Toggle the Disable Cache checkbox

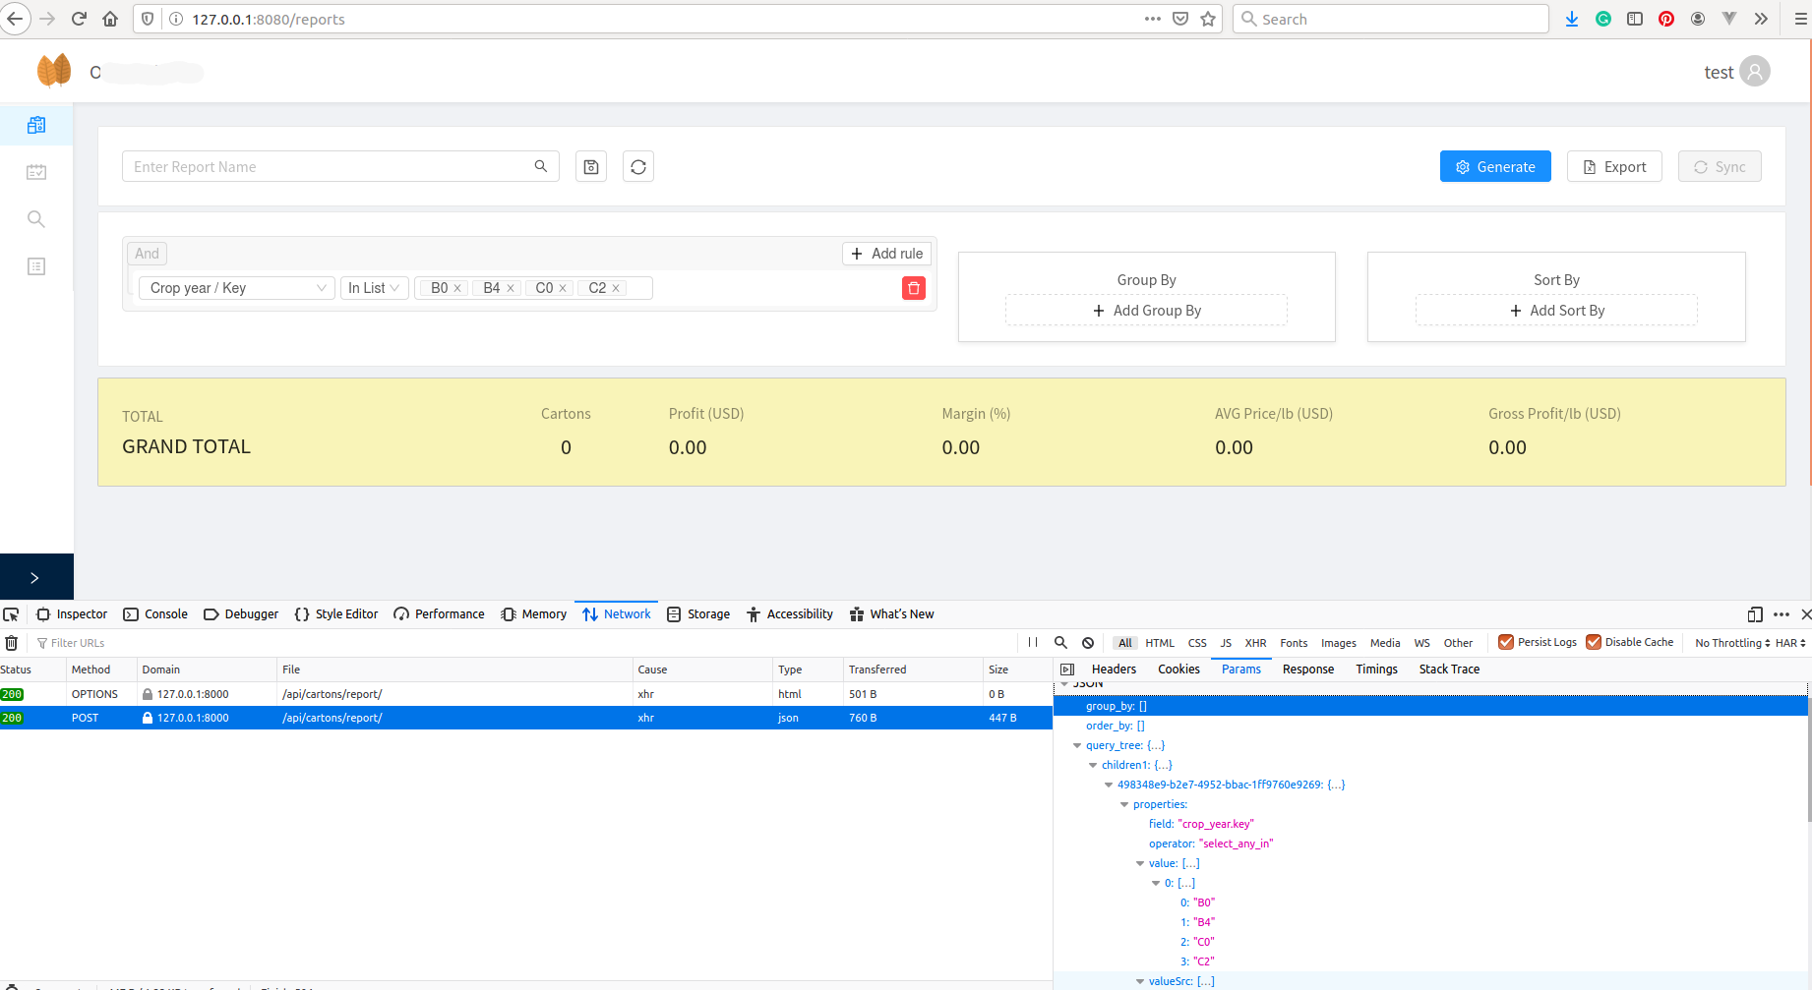coord(1594,642)
